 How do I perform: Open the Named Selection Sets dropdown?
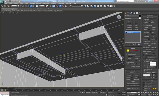[77, 6]
